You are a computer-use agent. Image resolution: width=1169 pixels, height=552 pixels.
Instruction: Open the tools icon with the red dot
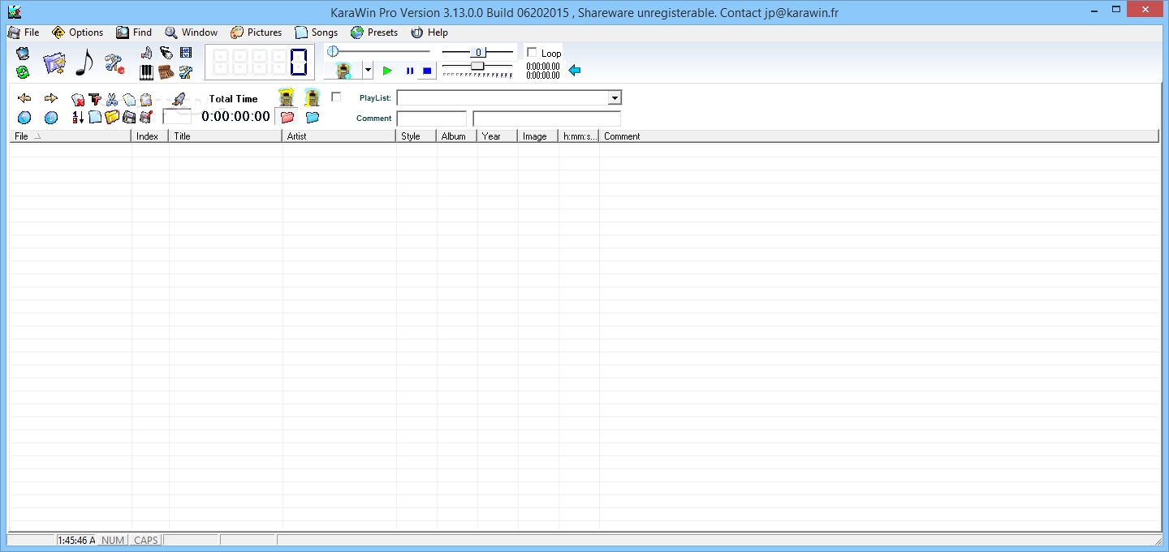114,63
